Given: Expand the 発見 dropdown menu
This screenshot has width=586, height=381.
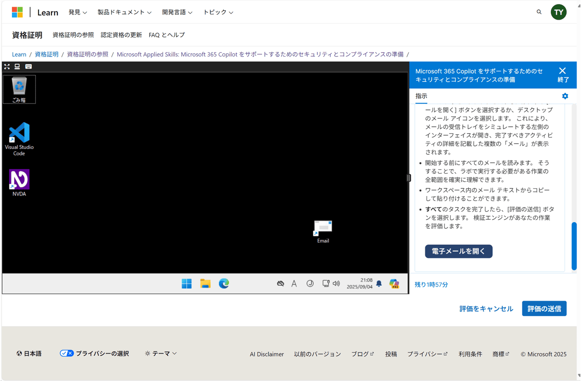Looking at the screenshot, I should (77, 12).
